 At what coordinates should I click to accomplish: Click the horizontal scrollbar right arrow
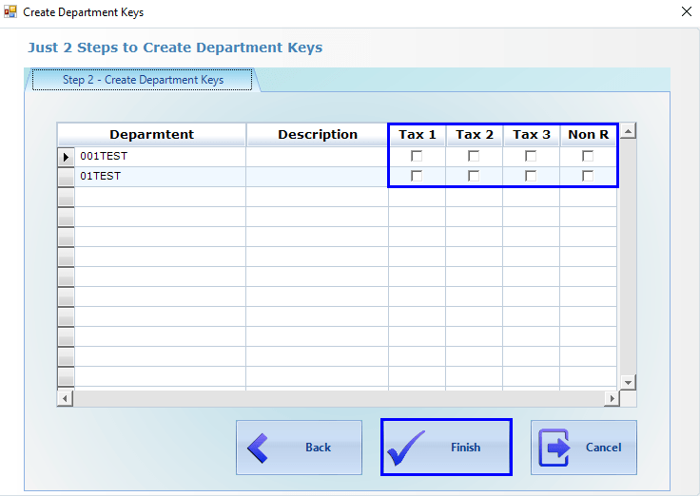(x=612, y=398)
